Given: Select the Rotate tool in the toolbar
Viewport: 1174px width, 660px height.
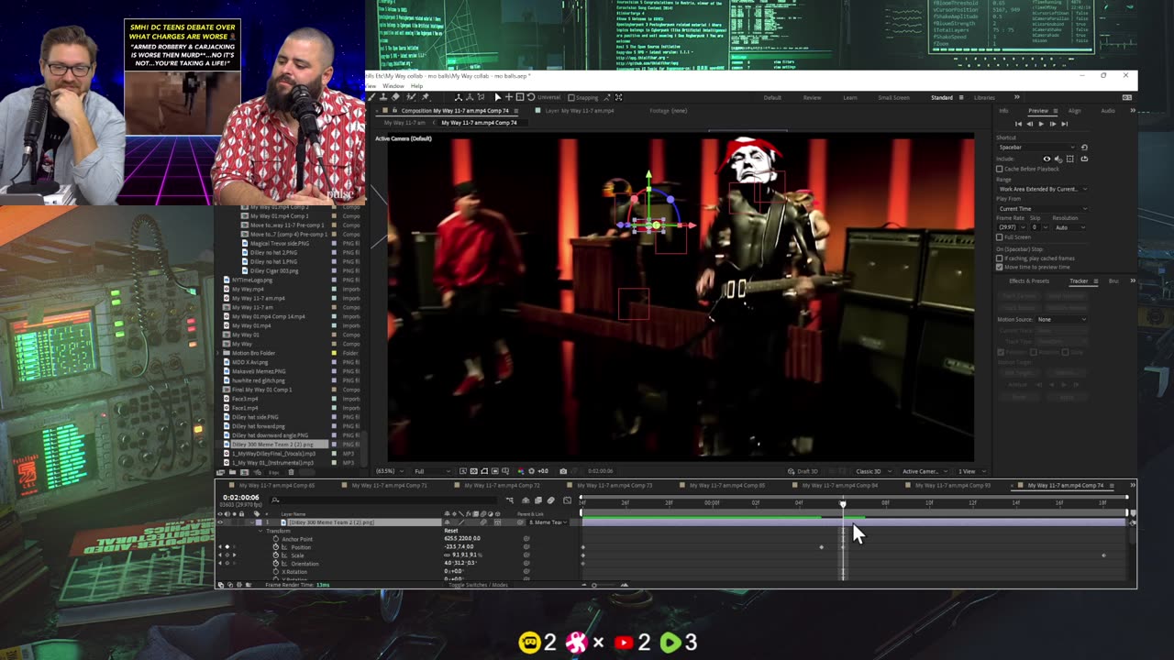Looking at the screenshot, I should [x=531, y=97].
